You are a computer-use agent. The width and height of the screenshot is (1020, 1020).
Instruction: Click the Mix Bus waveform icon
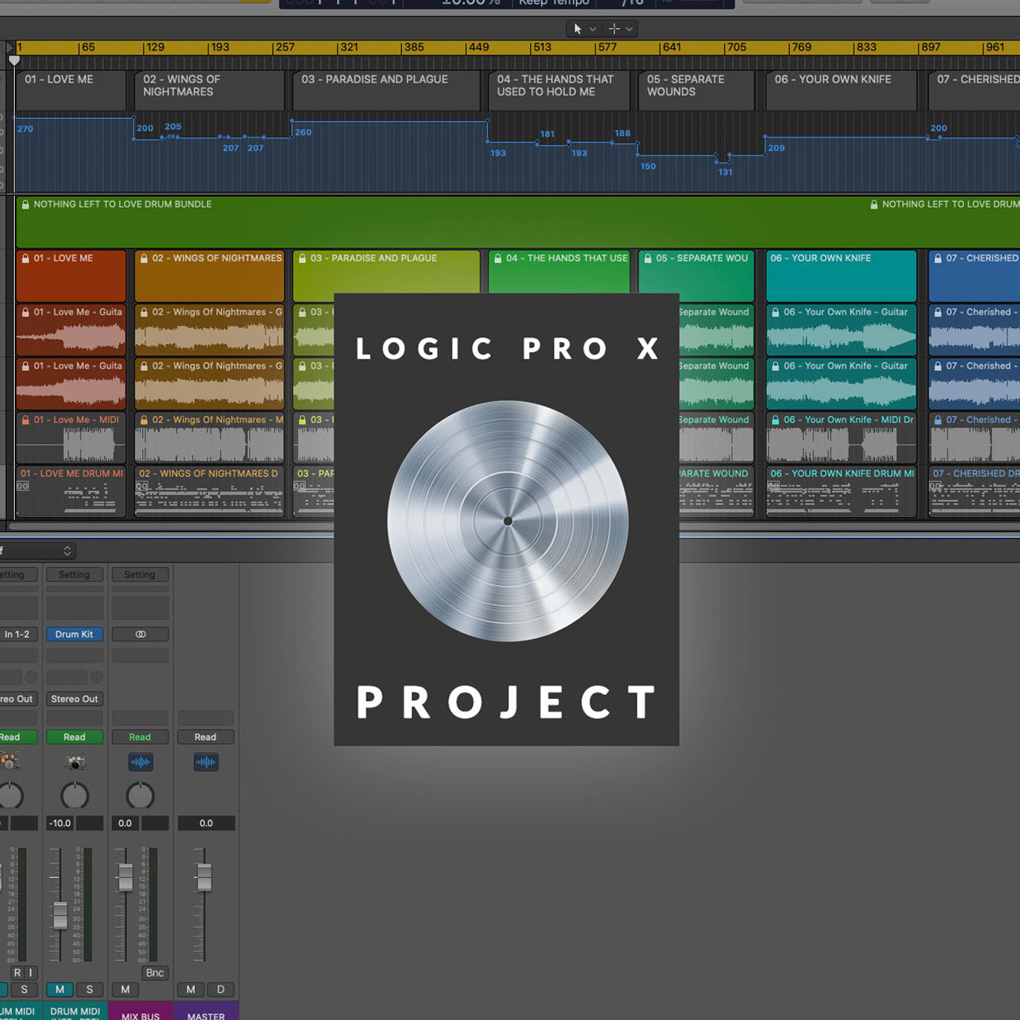coord(140,762)
